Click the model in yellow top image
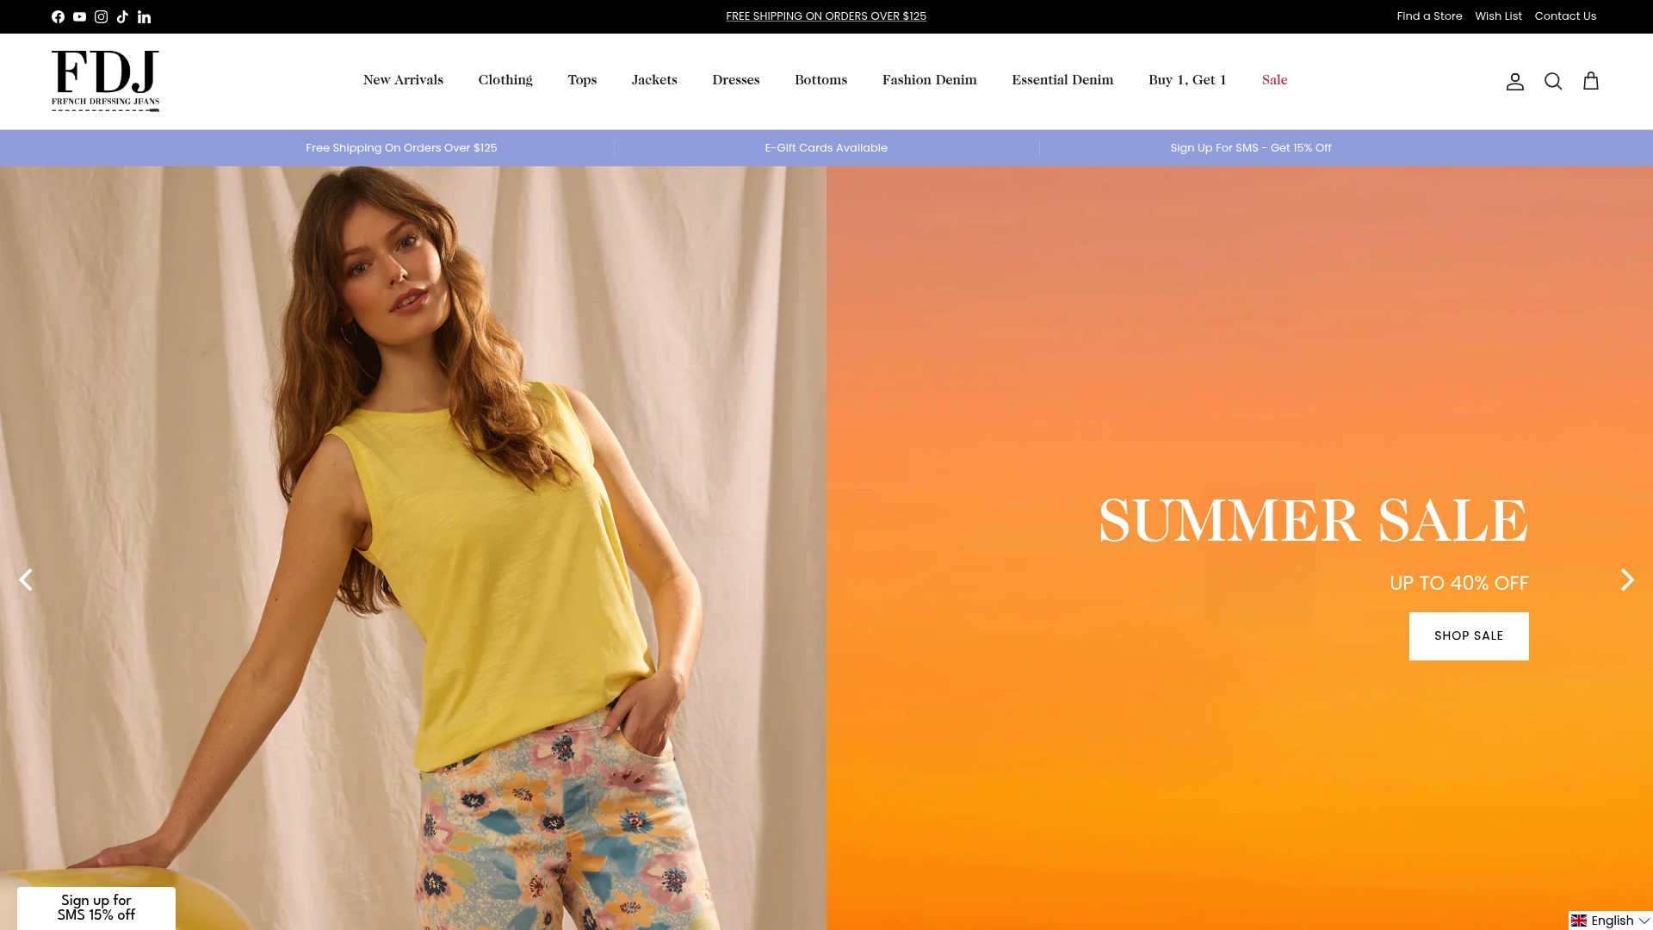 point(413,549)
